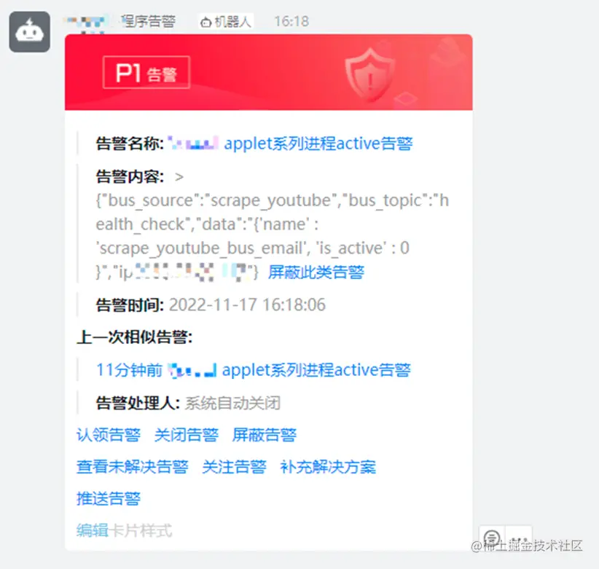Open the applet系列进程active告警 alert name link
Screen dimensions: 599x569
[318, 144]
